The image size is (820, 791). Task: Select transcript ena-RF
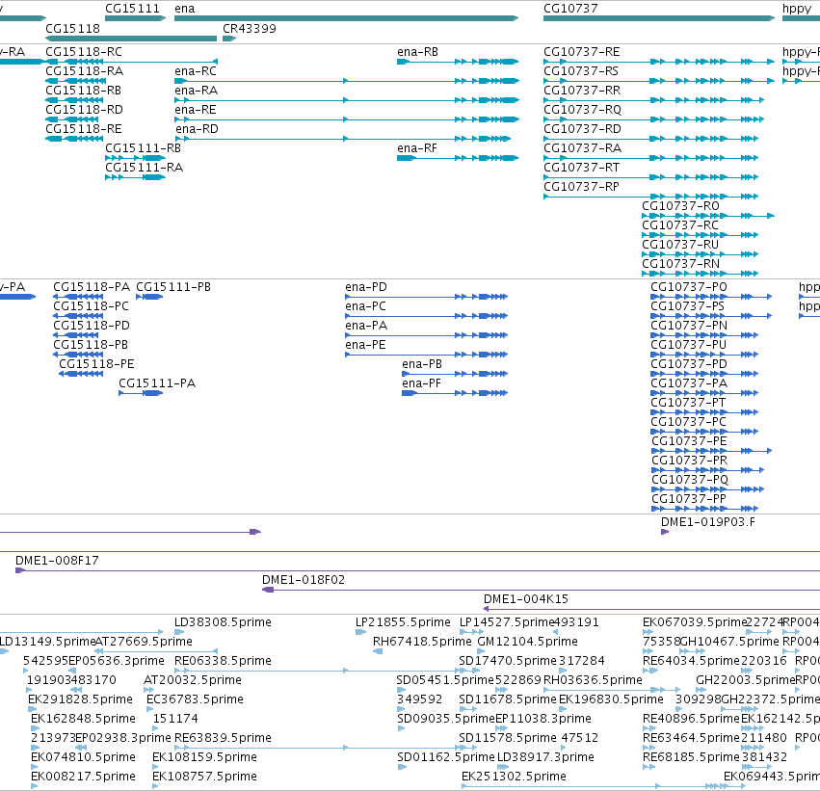coord(417,148)
